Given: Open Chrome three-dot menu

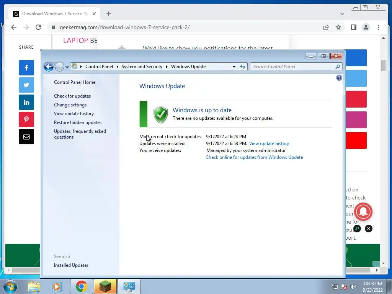Looking at the screenshot, I should point(378,27).
